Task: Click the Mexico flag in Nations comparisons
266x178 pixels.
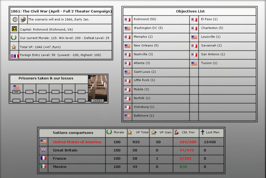Action: tap(43, 167)
